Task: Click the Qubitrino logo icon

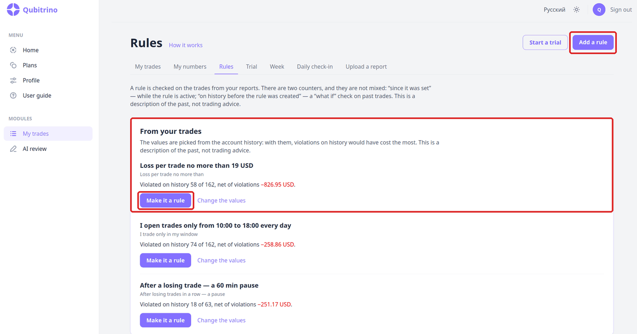Action: [x=13, y=10]
